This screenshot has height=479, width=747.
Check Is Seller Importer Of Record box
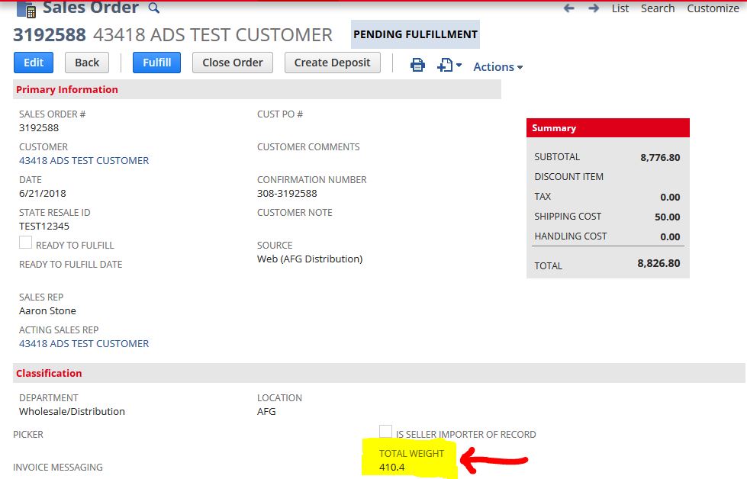click(x=385, y=432)
